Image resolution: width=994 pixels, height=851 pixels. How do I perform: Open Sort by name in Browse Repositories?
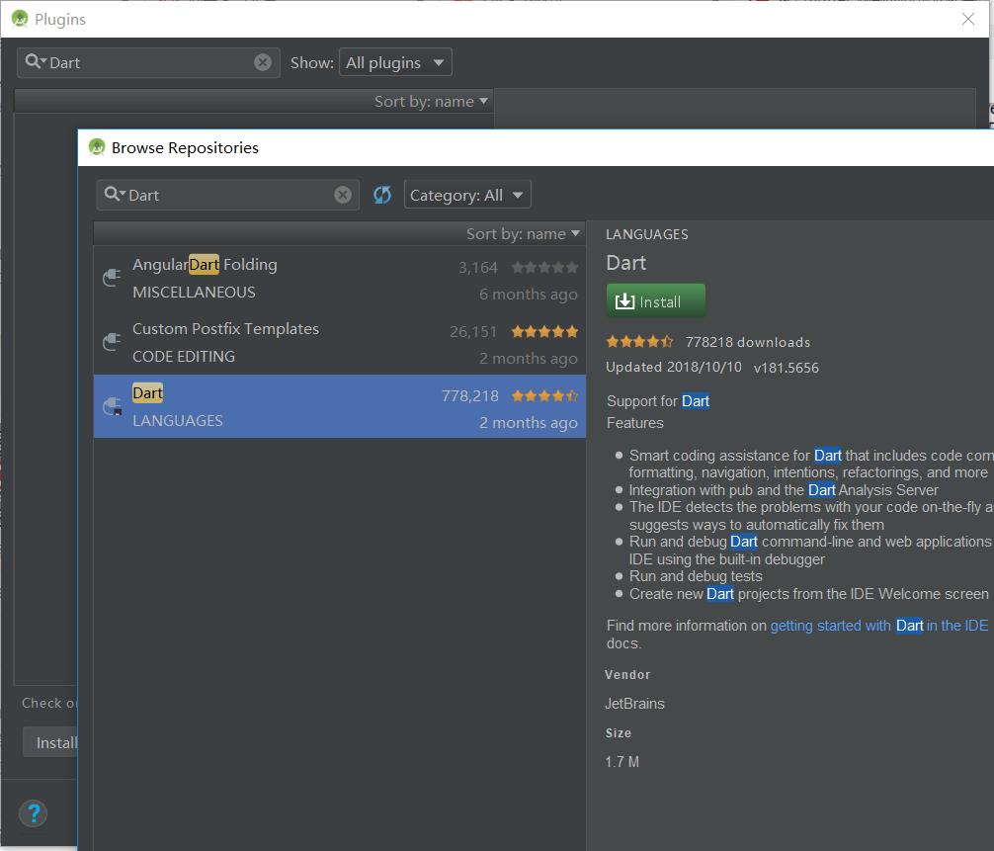coord(523,234)
